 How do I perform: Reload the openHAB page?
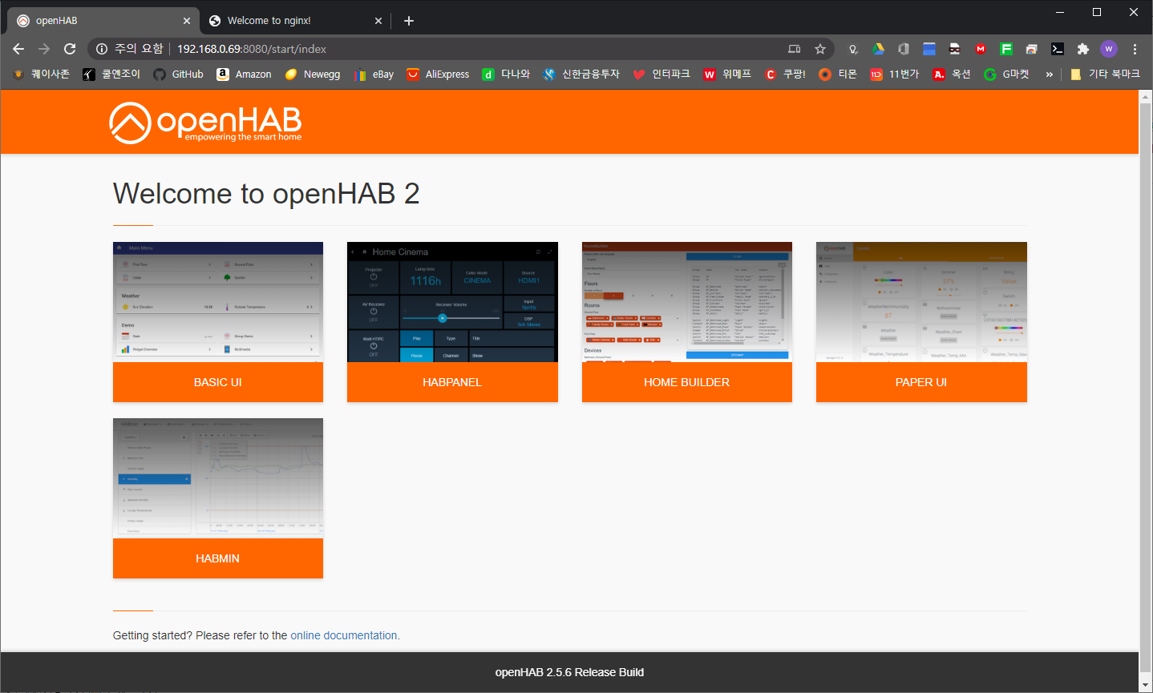click(70, 49)
